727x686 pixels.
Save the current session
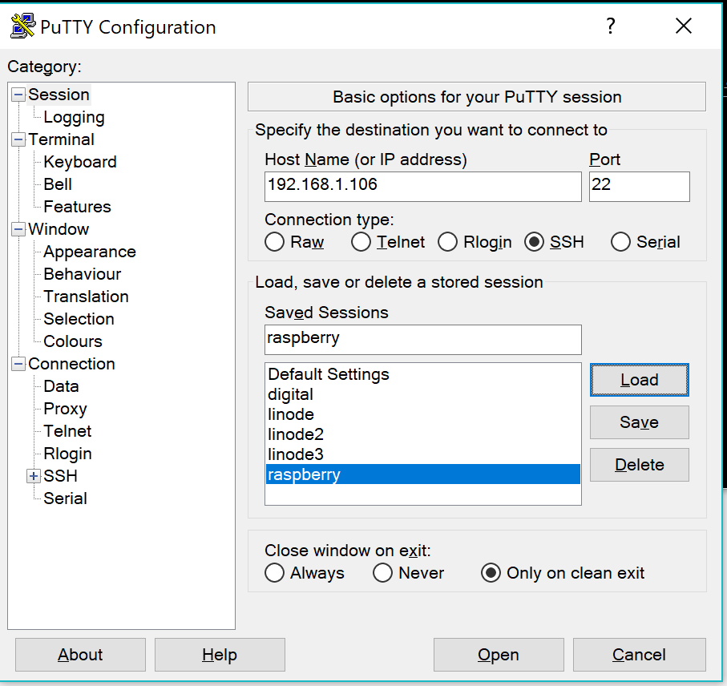coord(640,422)
